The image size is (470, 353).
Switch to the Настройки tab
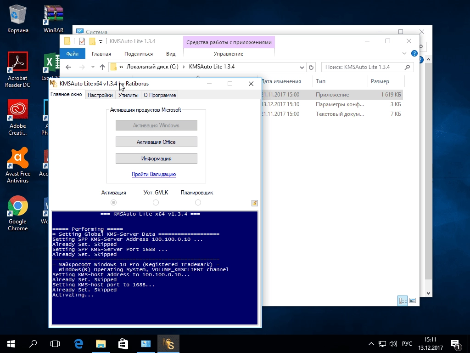click(x=100, y=95)
